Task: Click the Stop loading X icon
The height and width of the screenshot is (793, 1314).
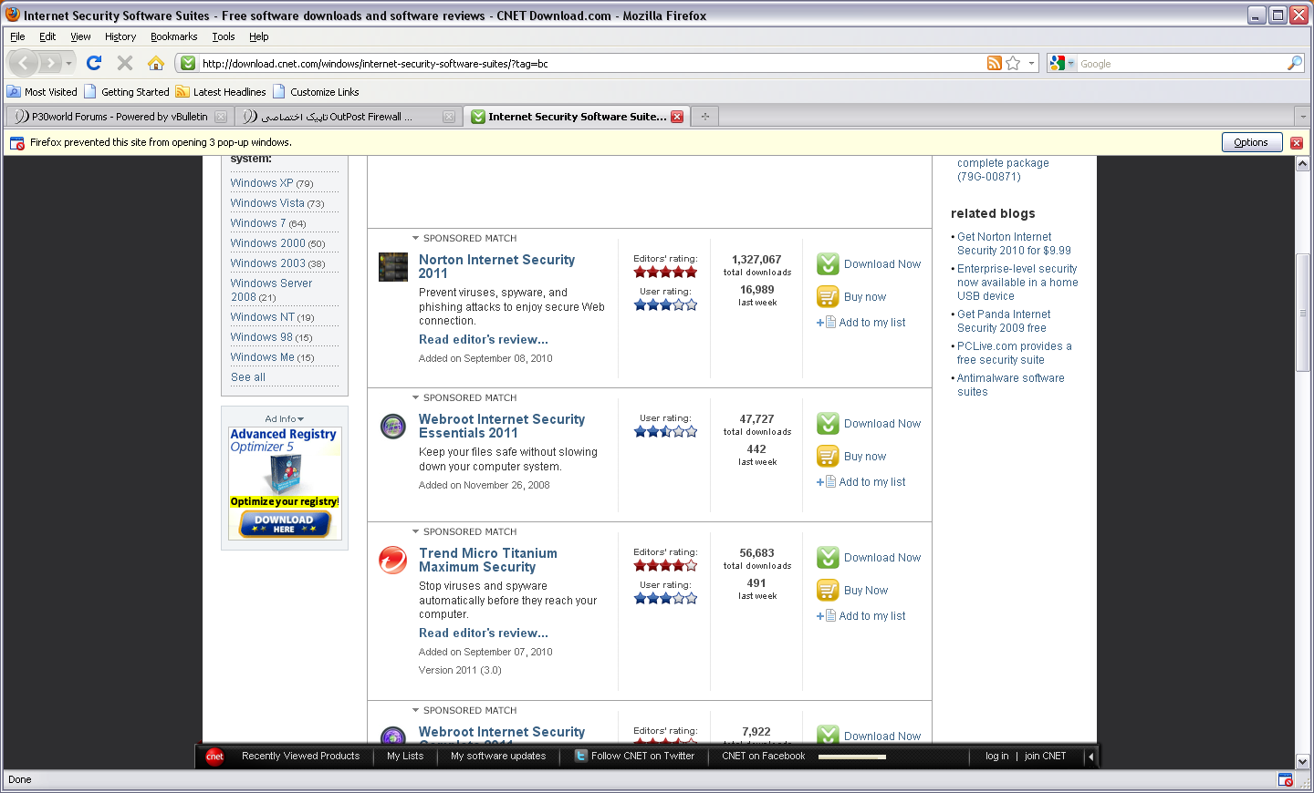Action: point(125,63)
